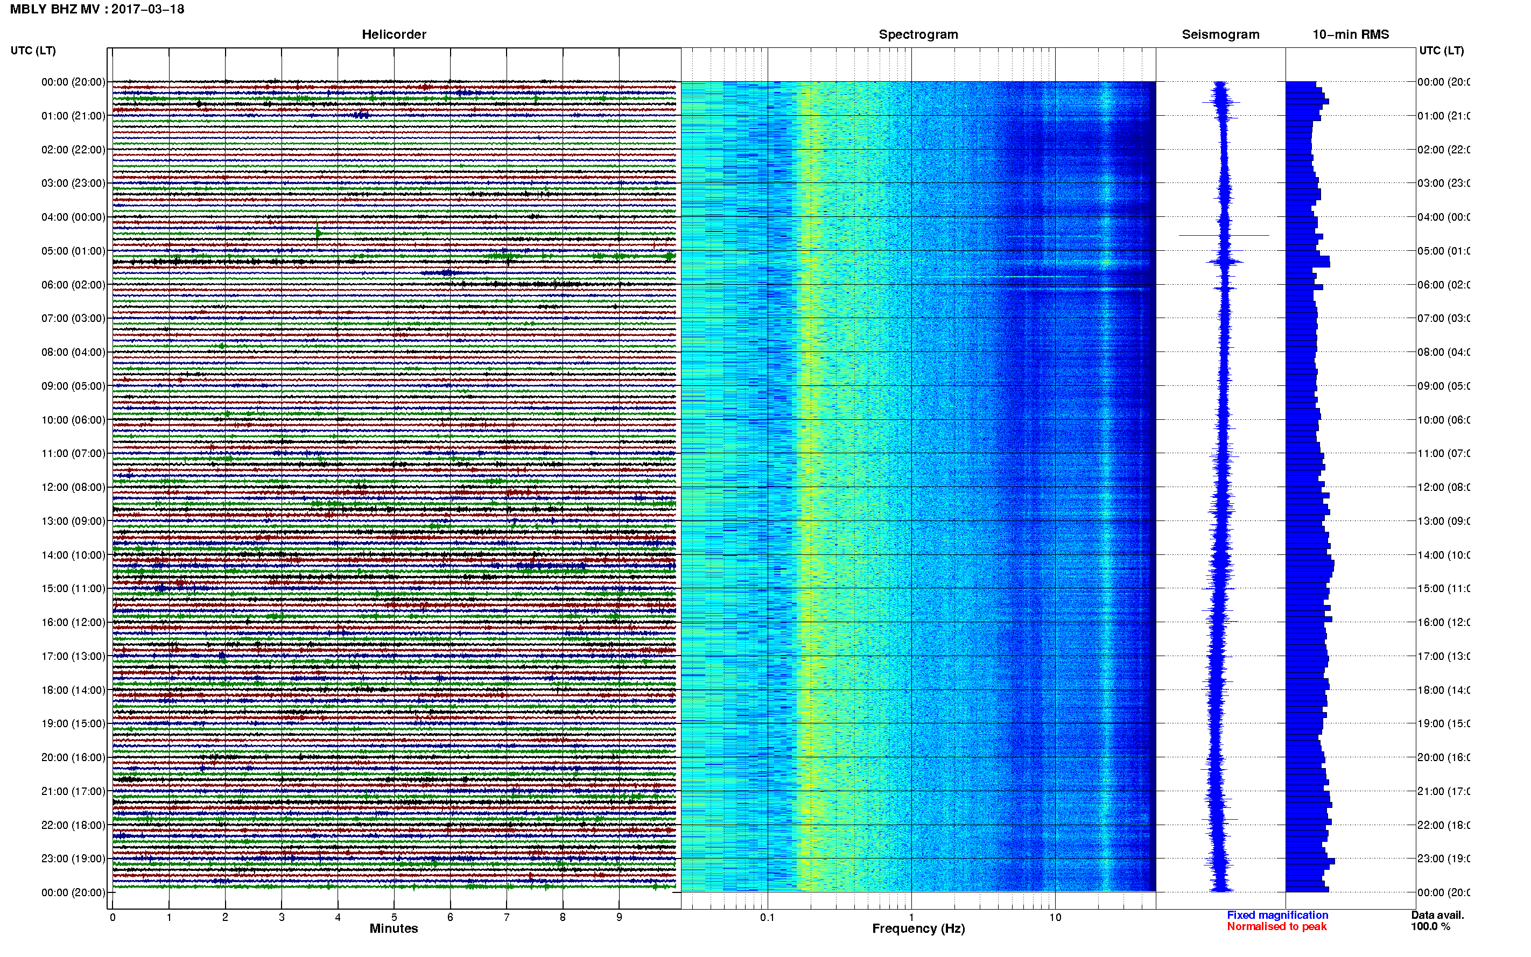Click the blue 'Fixed magnification' legend text
The width and height of the screenshot is (1531, 957).
tap(1277, 915)
